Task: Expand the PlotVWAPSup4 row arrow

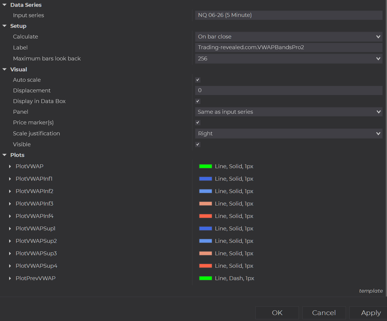Action: click(x=10, y=266)
